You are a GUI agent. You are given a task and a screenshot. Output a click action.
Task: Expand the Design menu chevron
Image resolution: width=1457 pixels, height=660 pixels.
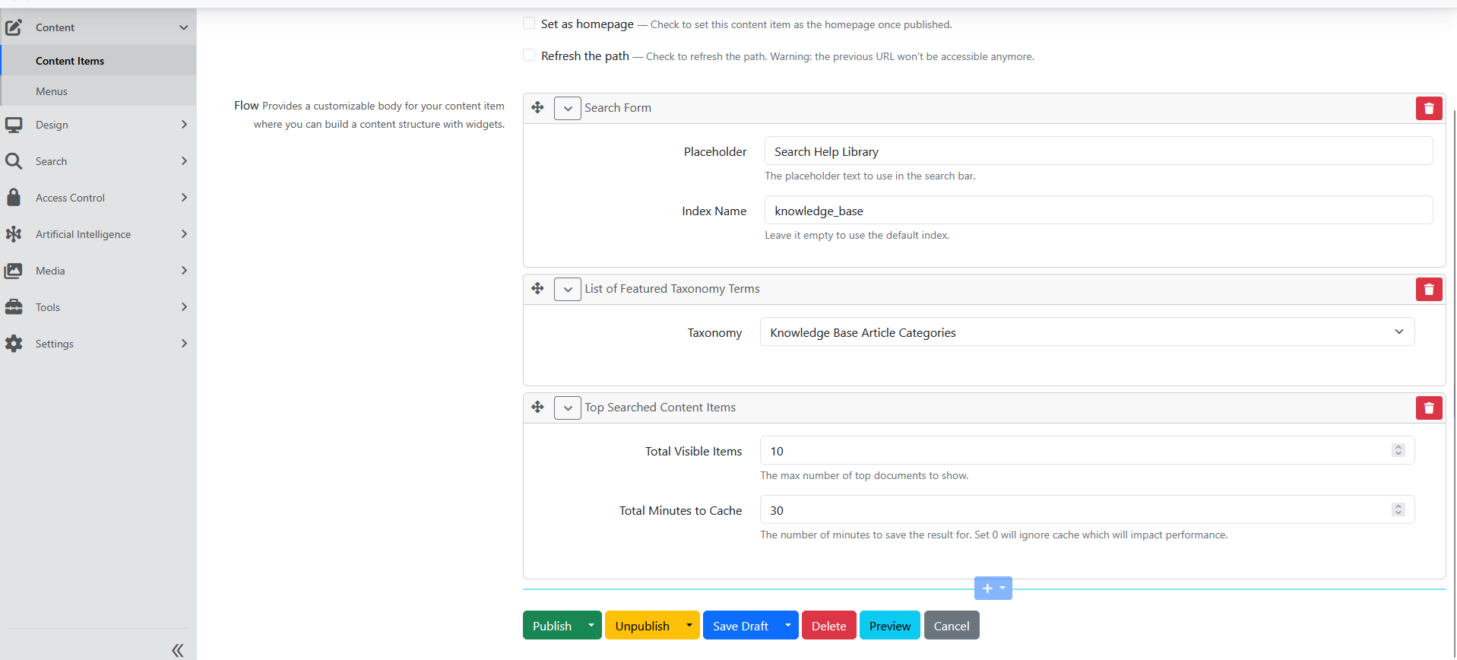(x=184, y=125)
